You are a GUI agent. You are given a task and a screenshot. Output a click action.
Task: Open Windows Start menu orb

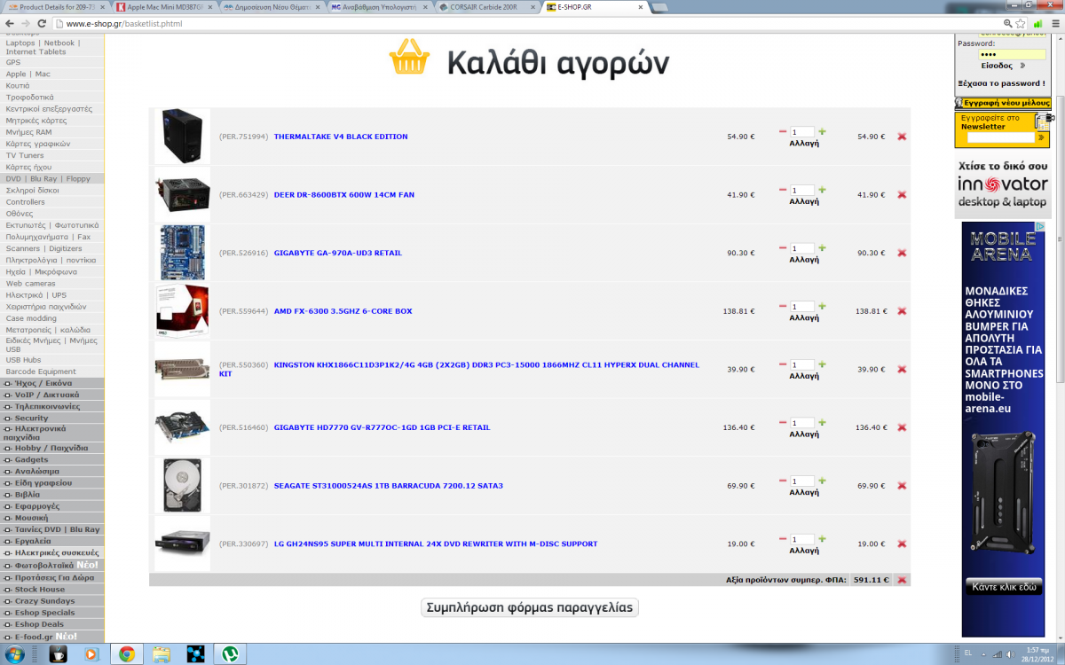(13, 654)
